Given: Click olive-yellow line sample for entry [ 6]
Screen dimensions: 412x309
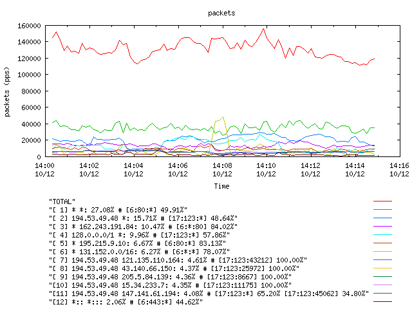Looking at the screenshot, I should point(382,252).
